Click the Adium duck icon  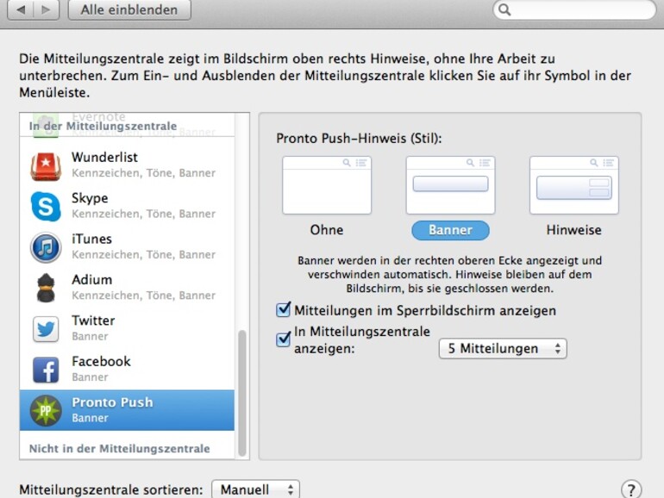46,288
